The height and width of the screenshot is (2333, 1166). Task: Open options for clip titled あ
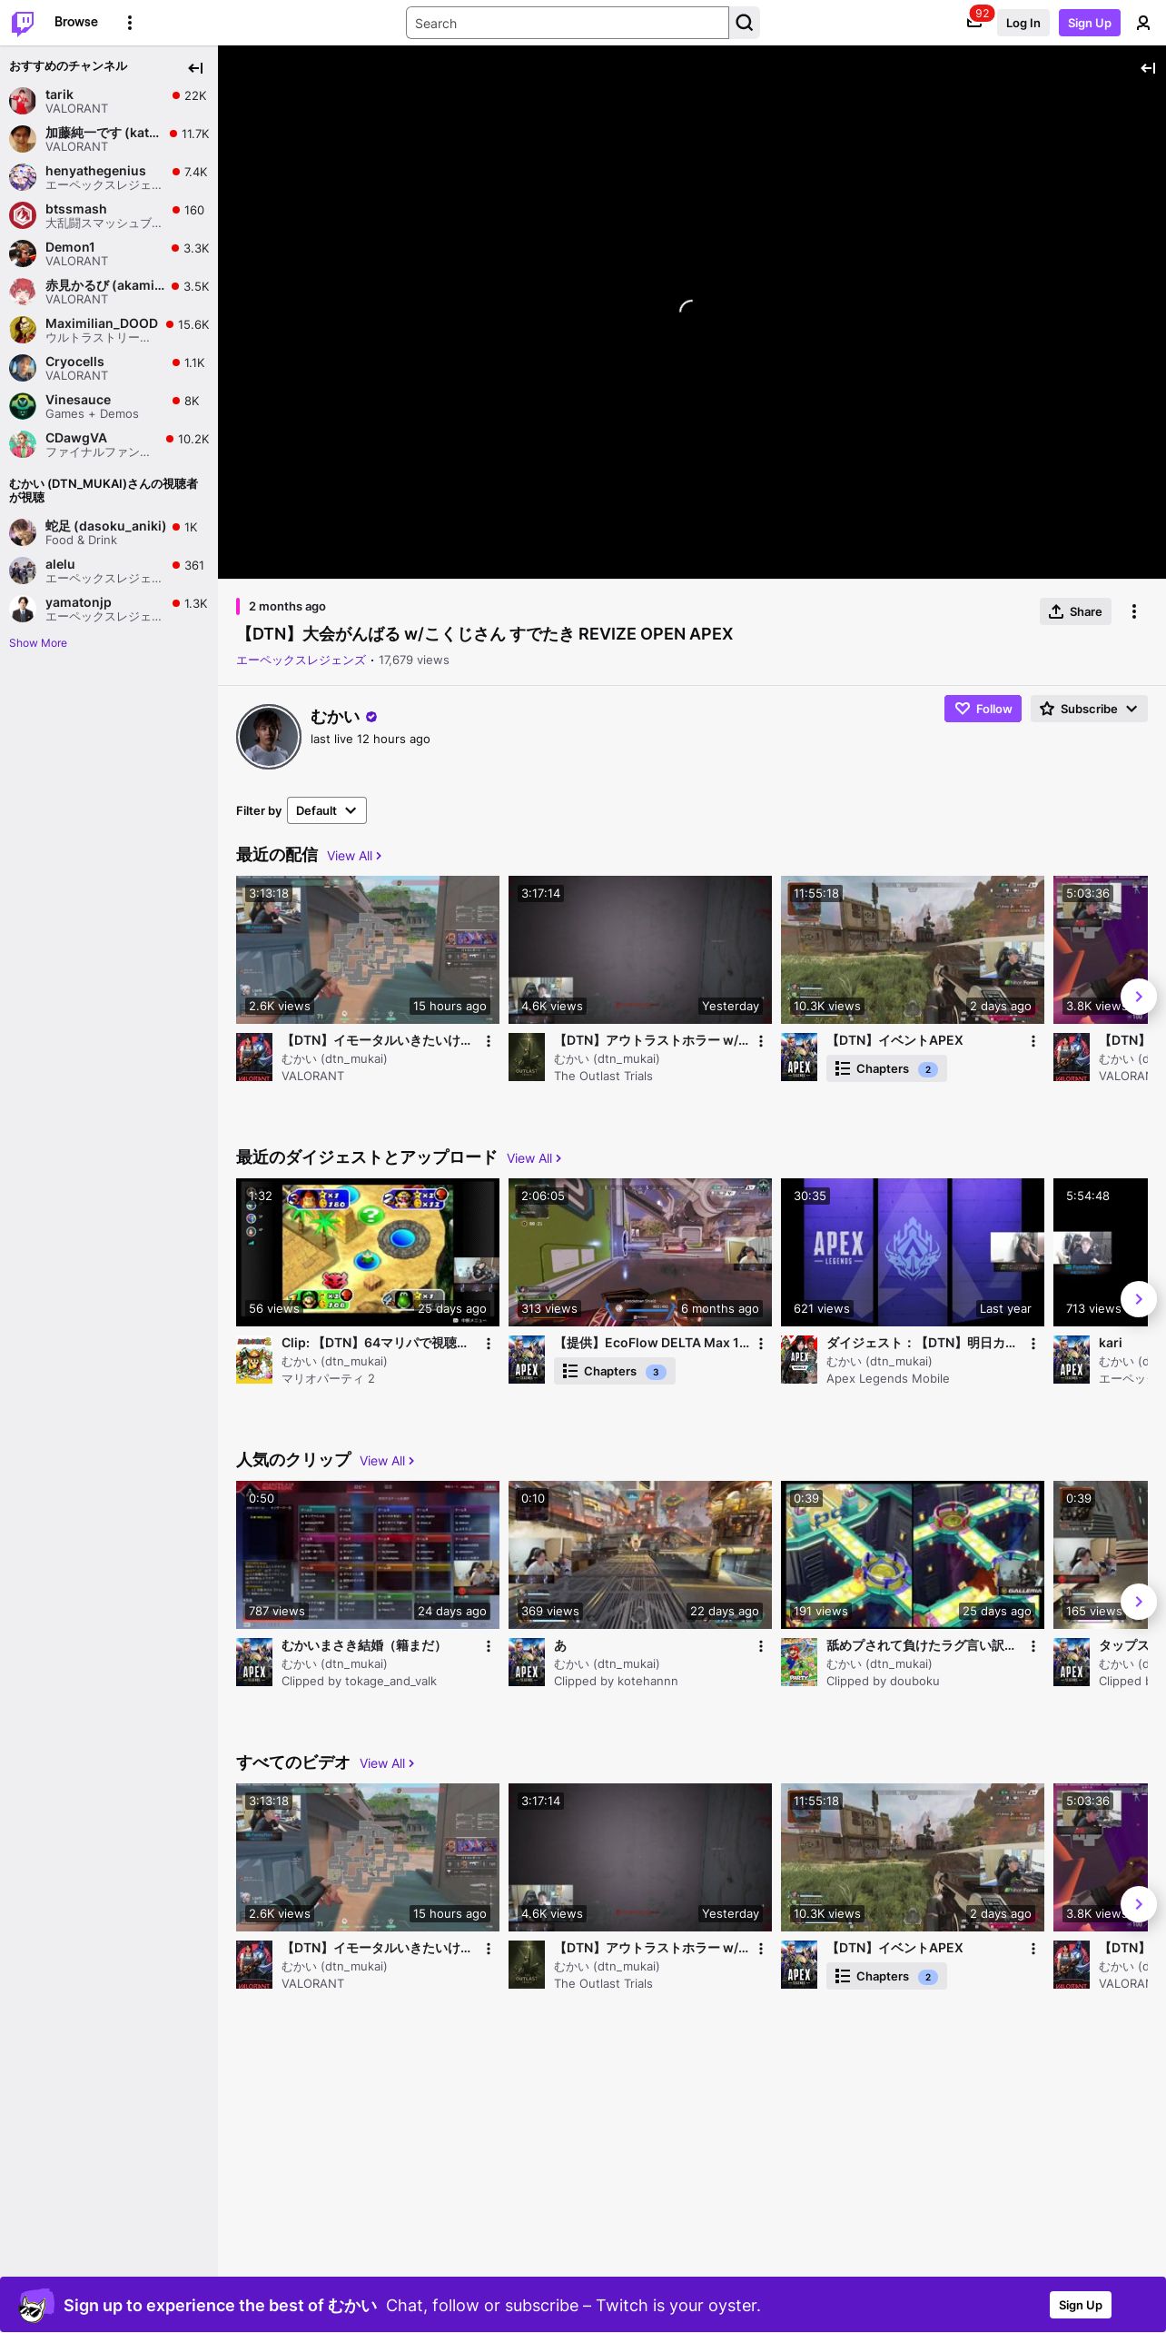(761, 1646)
